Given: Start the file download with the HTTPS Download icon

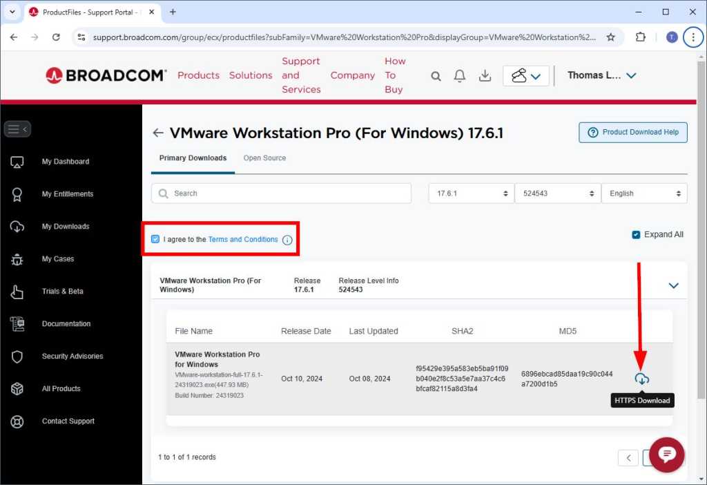Looking at the screenshot, I should 641,379.
